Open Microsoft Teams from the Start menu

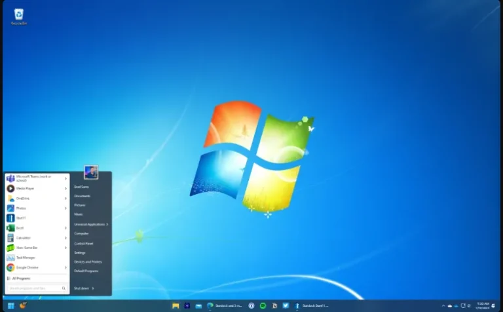click(x=37, y=178)
